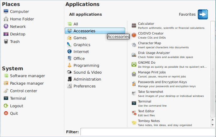Click the scrollbar down arrow
The height and width of the screenshot is (137, 216).
click(213, 125)
